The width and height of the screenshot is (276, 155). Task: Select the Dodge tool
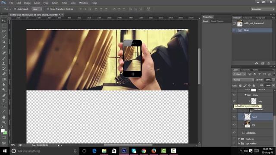[4, 90]
